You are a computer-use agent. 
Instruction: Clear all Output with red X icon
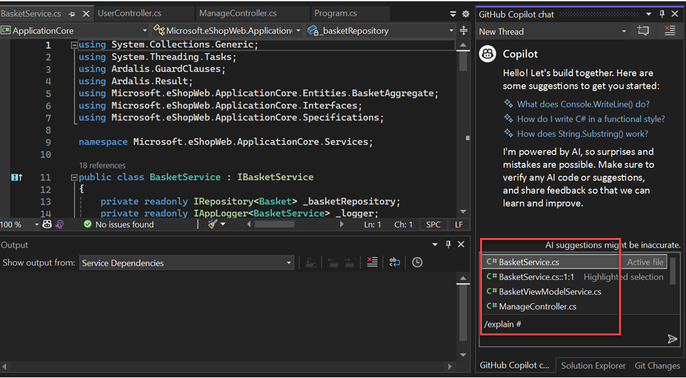click(x=372, y=262)
